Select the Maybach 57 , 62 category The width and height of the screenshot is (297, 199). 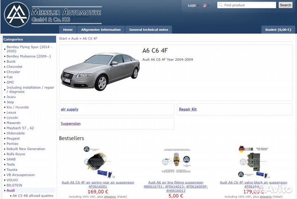(x=20, y=128)
